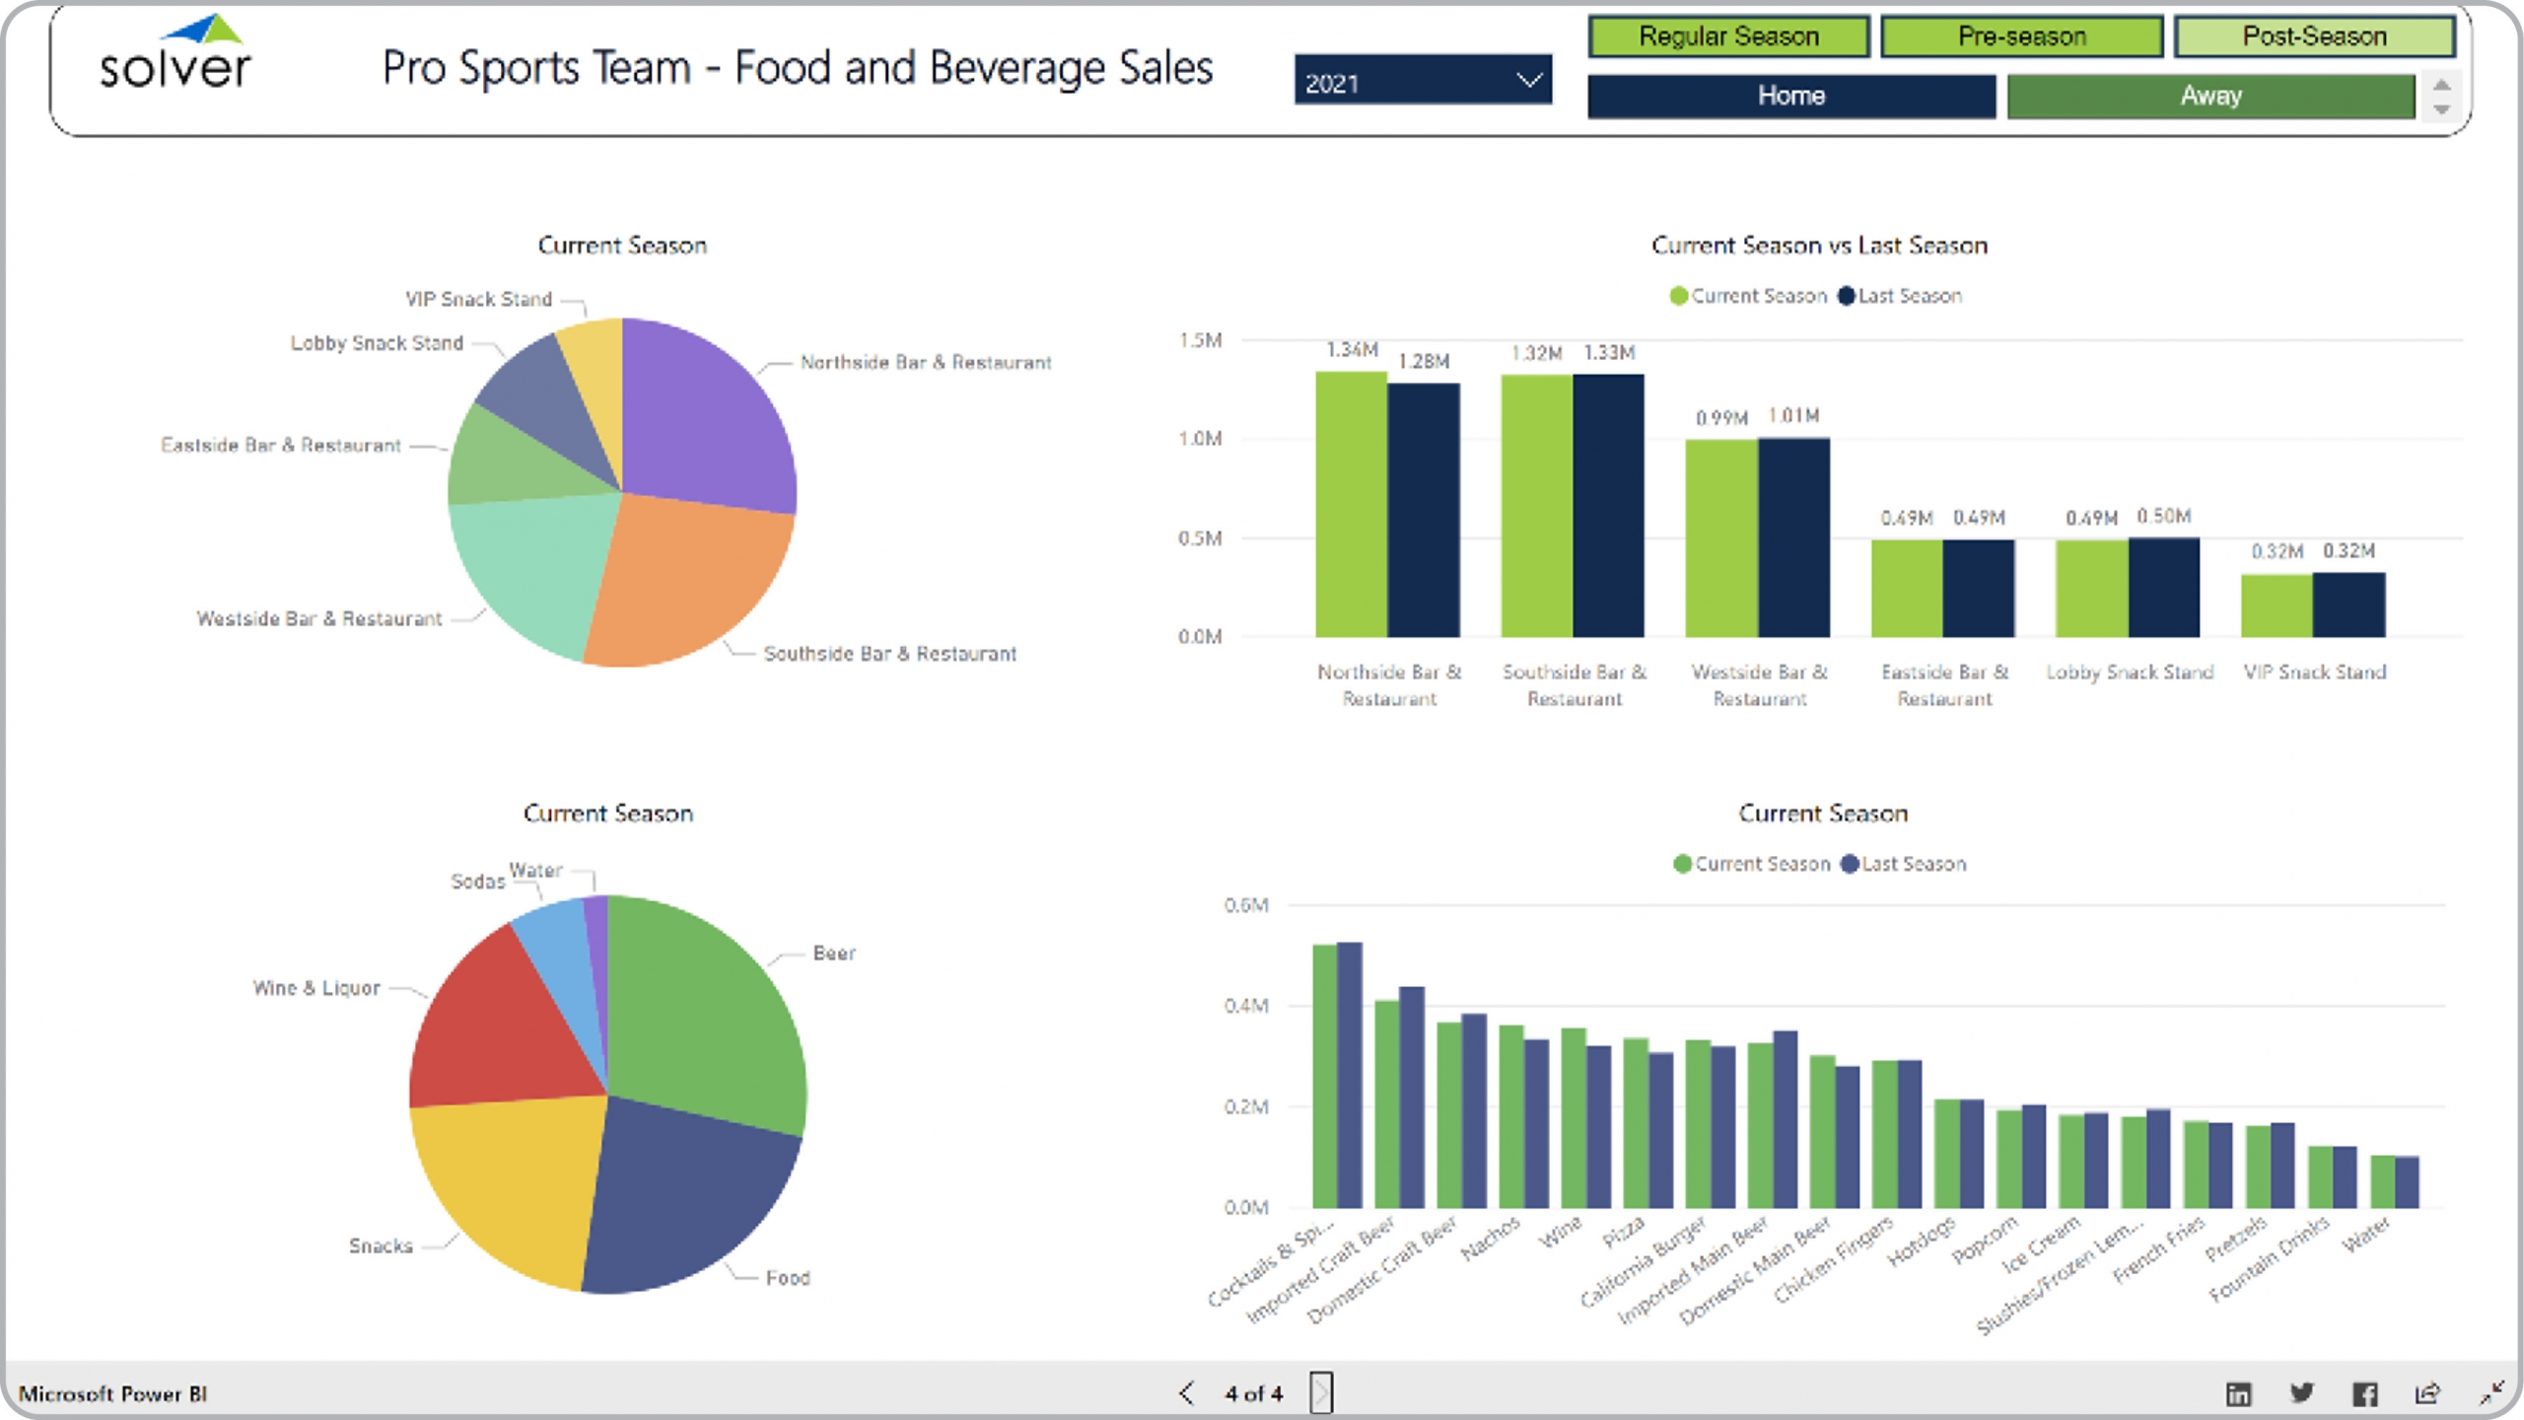Click the Microsoft Power BI link
The width and height of the screenshot is (2524, 1420).
[x=113, y=1393]
